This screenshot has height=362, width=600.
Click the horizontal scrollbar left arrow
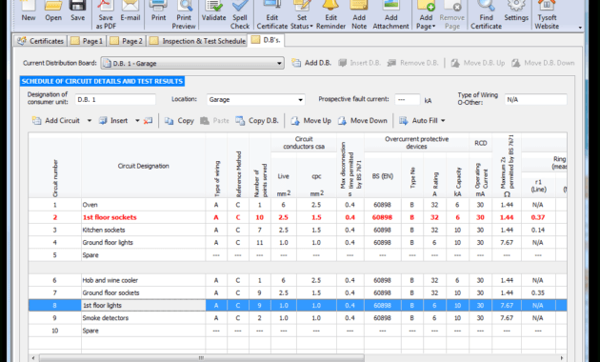pos(33,358)
